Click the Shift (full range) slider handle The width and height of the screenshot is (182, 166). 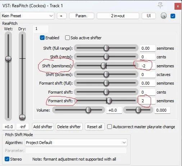coord(106,48)
